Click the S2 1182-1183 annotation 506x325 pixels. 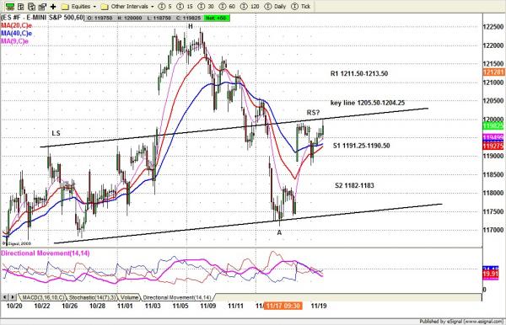(354, 185)
